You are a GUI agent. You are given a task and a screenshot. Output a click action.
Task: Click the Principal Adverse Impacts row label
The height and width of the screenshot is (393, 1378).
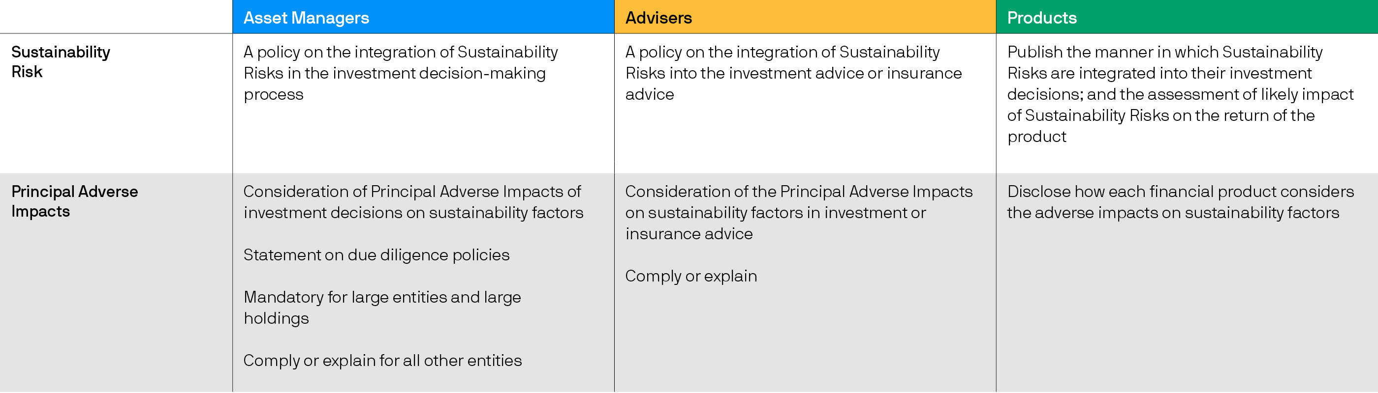74,201
